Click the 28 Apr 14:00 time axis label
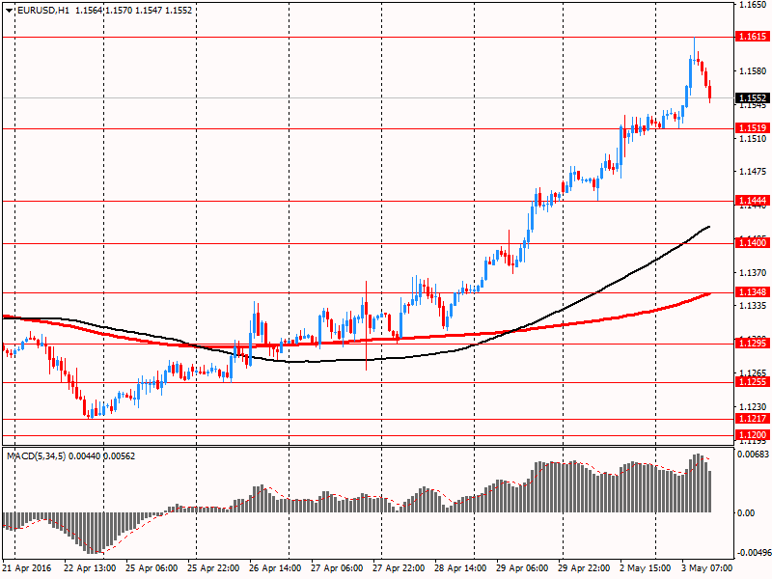This screenshot has width=772, height=579. [460, 568]
